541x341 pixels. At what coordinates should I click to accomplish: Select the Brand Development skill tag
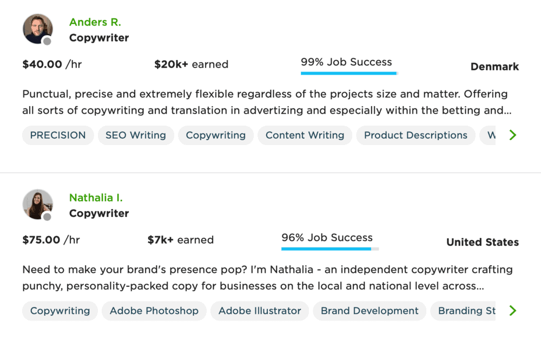370,311
